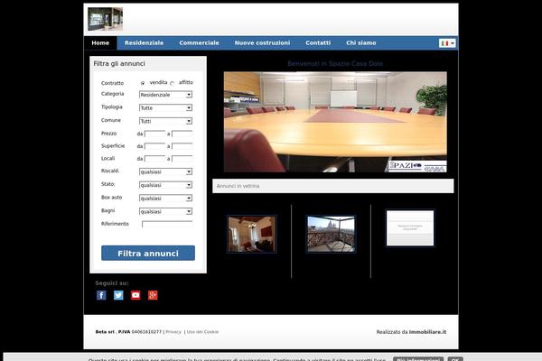Select the vendita contract radio button
The width and height of the screenshot is (542, 361).
click(x=143, y=83)
